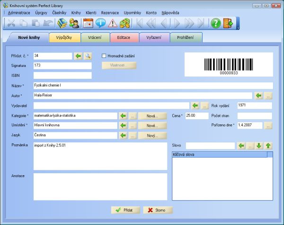Viewport: 284px width, 225px height.
Task: Move keyword down with green down arrow
Action: point(259,145)
